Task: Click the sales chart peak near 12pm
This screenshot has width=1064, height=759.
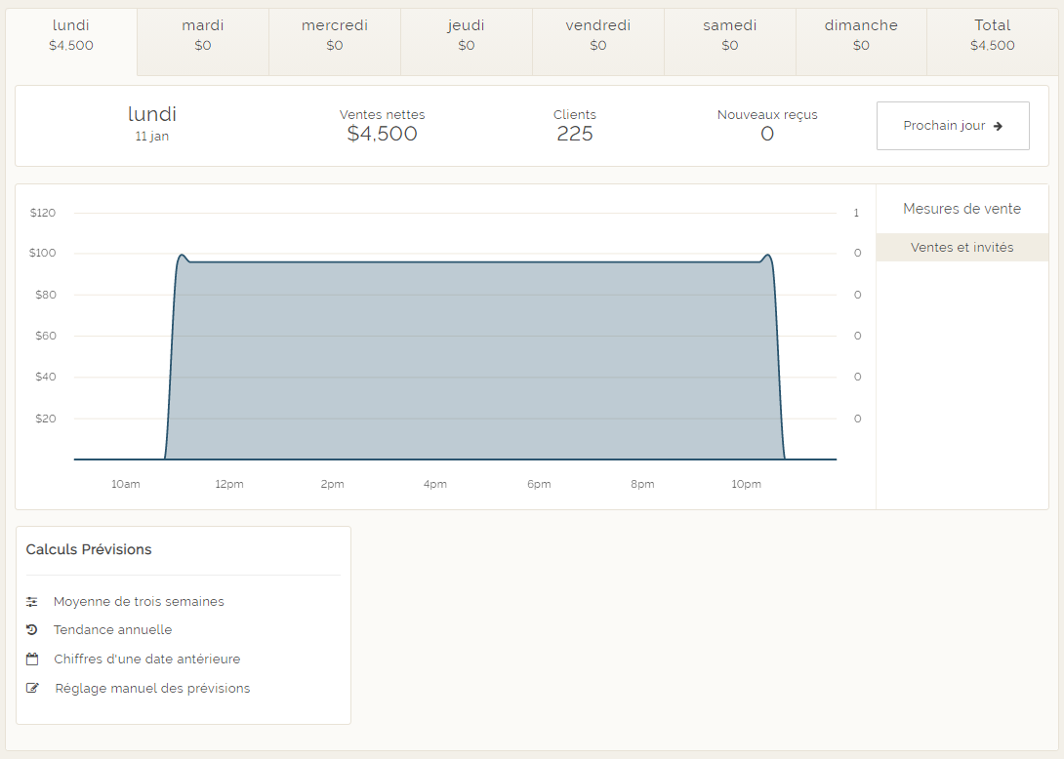Action: [x=182, y=256]
